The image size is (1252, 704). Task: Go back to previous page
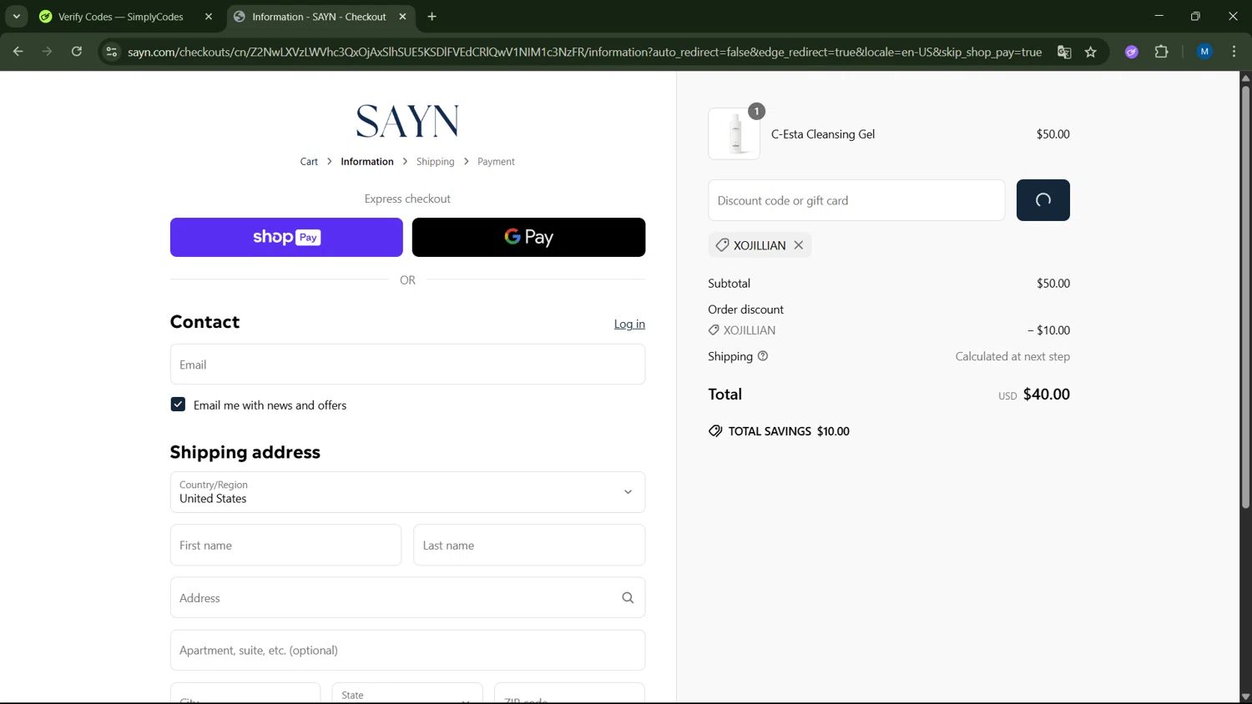[x=18, y=52]
